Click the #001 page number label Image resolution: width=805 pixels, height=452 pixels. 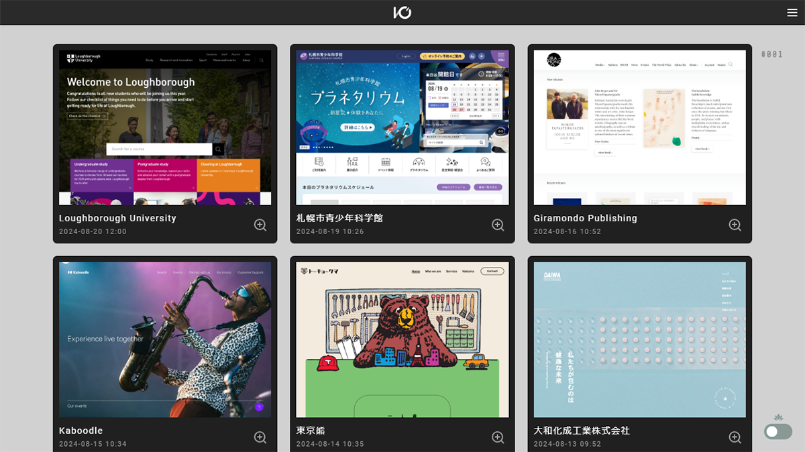[772, 54]
